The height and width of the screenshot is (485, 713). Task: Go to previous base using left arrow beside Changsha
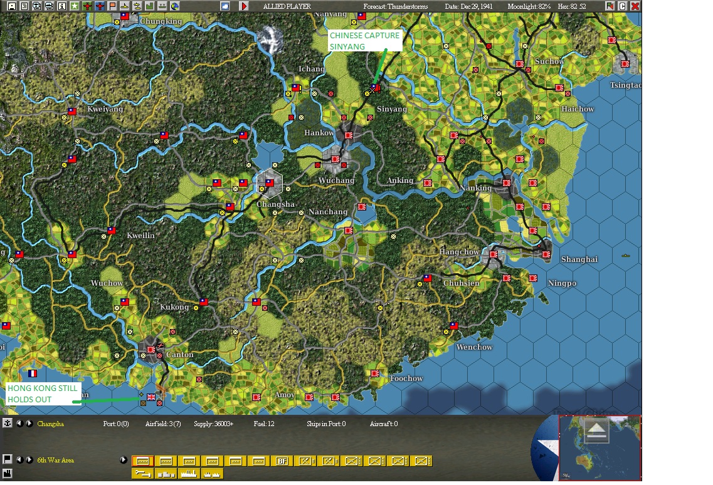[x=19, y=423]
